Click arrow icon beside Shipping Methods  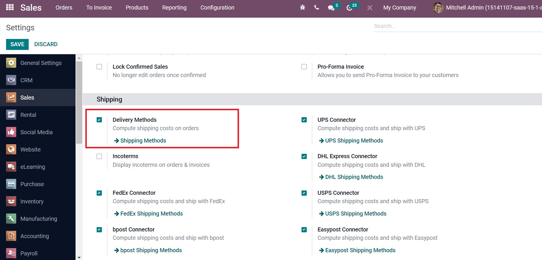[117, 141]
